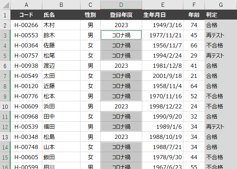
Task: Select column D header
Action: (121, 5)
